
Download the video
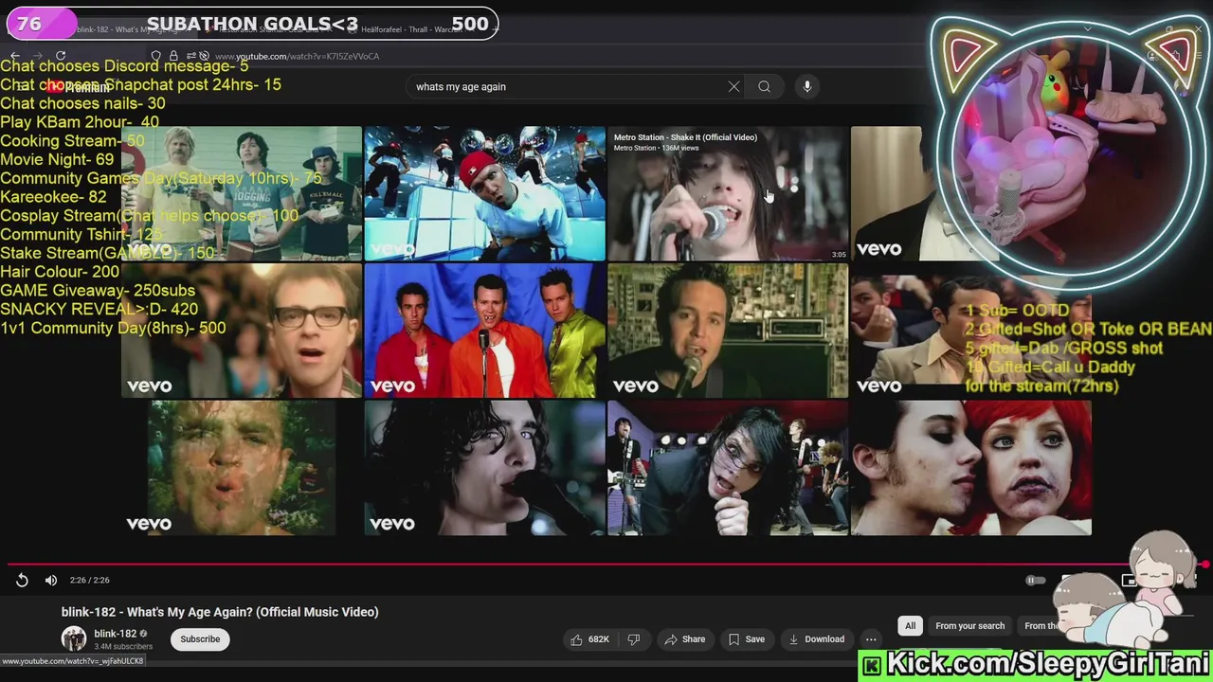816,639
